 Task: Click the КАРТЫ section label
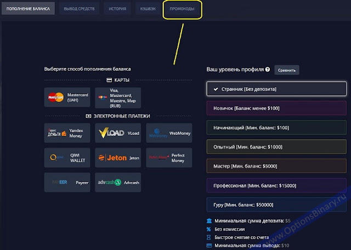[122, 80]
